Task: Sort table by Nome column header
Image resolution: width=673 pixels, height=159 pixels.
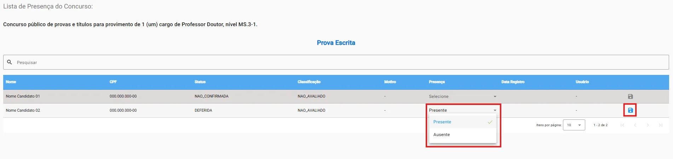Action: point(11,82)
